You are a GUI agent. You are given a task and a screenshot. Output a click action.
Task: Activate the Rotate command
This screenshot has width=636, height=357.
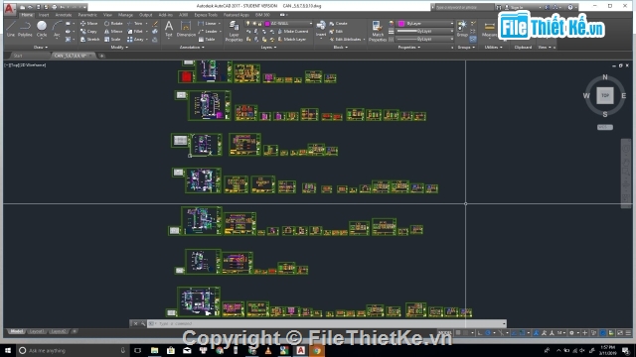coord(113,24)
